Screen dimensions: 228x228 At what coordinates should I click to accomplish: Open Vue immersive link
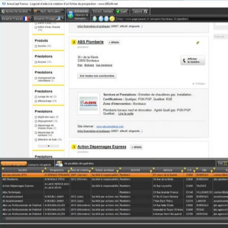tap(104, 65)
